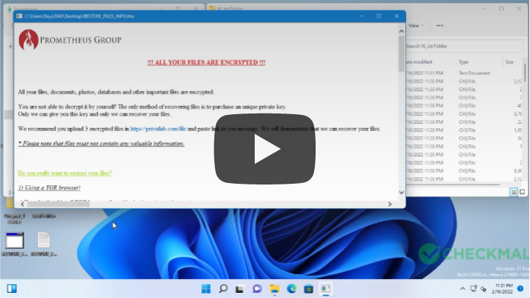This screenshot has width=530, height=298.
Task: Open the Windows Start menu
Action: click(206, 288)
